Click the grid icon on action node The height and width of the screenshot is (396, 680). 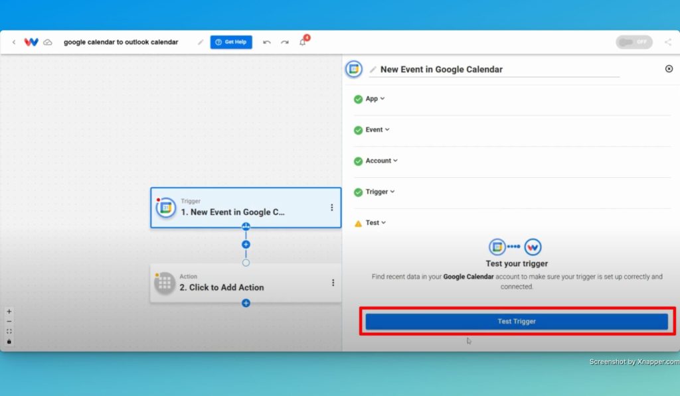point(165,283)
